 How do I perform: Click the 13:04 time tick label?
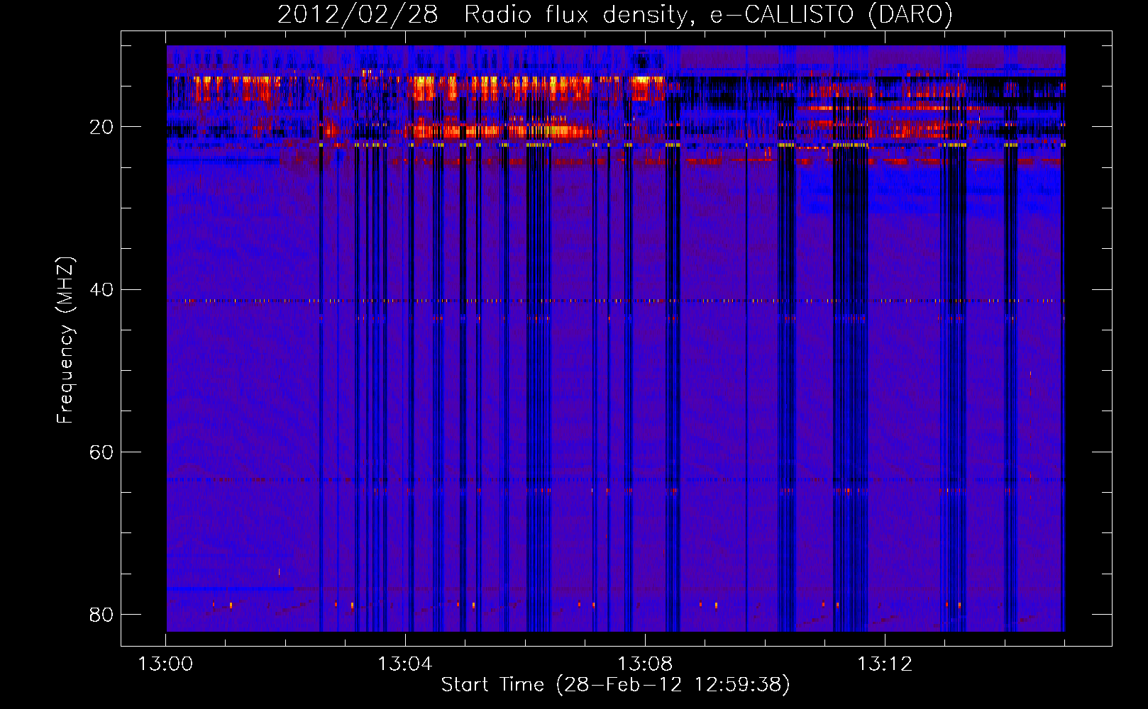coord(405,664)
